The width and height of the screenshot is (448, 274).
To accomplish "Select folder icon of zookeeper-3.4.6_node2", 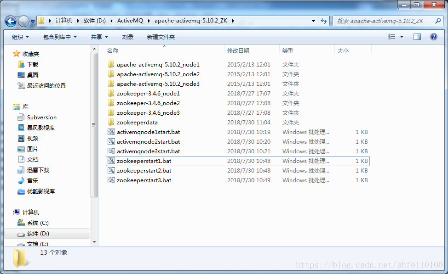I will pyautogui.click(x=111, y=103).
